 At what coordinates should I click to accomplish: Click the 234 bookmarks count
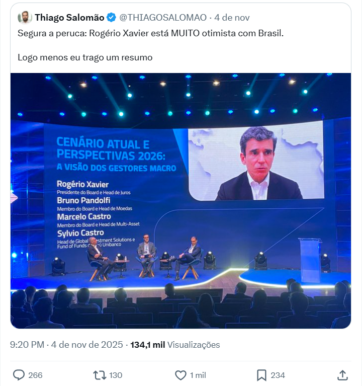(278, 375)
